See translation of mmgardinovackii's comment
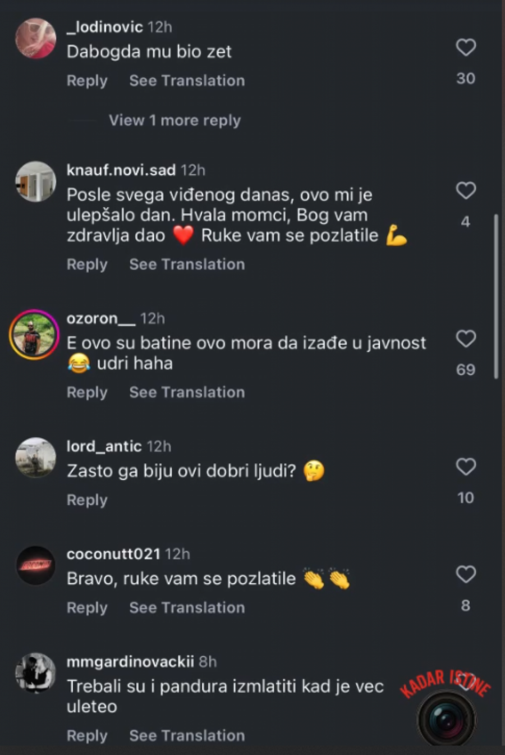This screenshot has height=755, width=505. point(187,736)
